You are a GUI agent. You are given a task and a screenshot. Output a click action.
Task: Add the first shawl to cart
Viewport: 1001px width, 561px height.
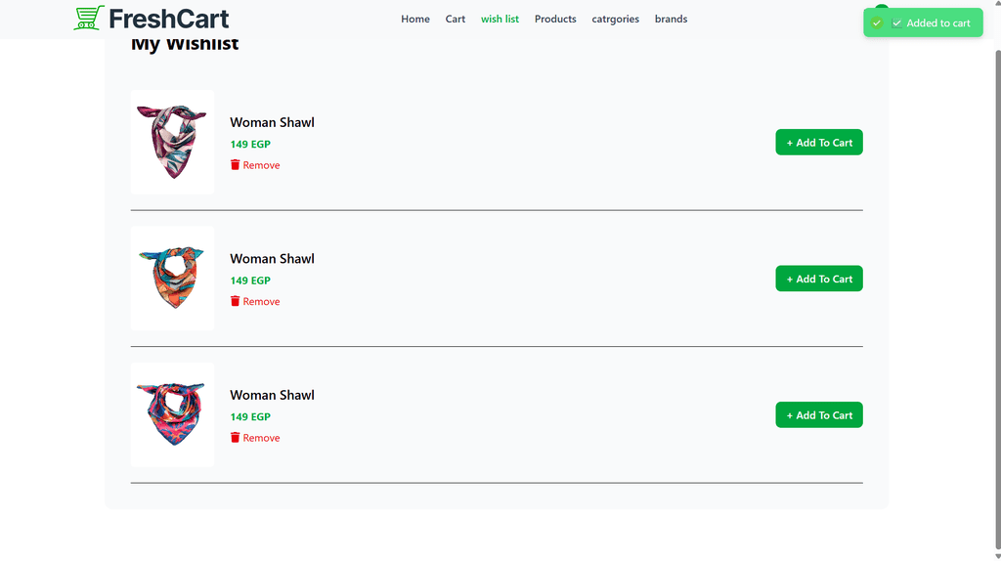[819, 143]
